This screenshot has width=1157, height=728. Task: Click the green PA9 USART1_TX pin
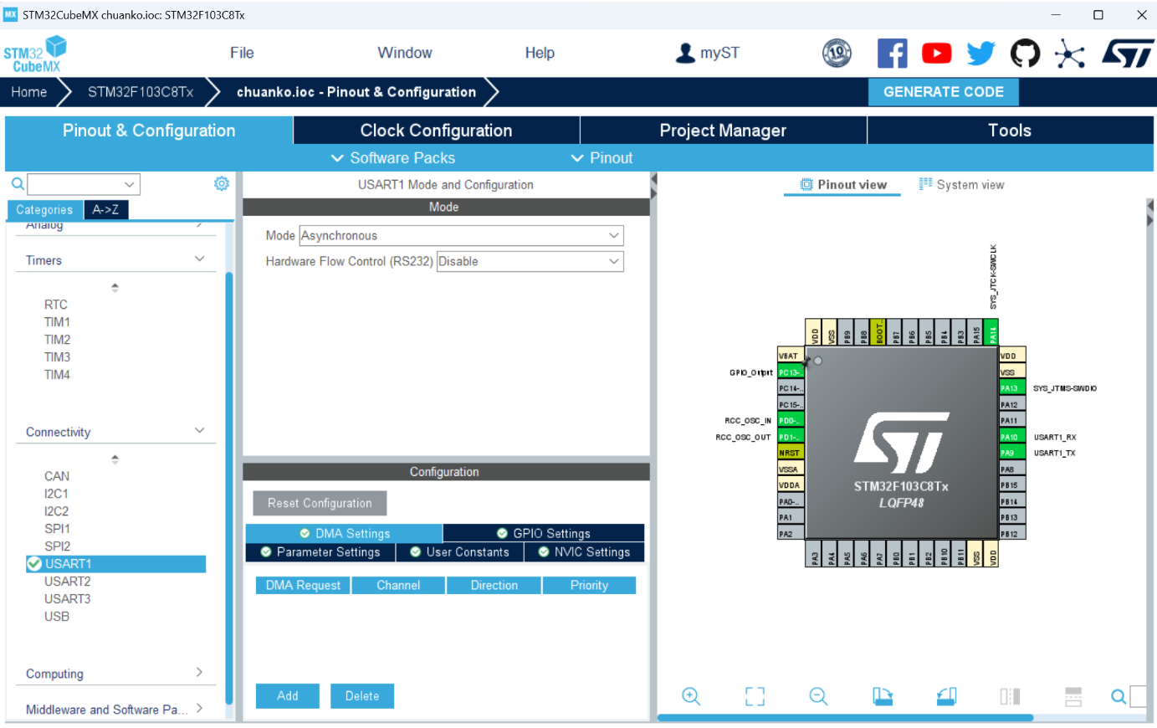click(1012, 453)
